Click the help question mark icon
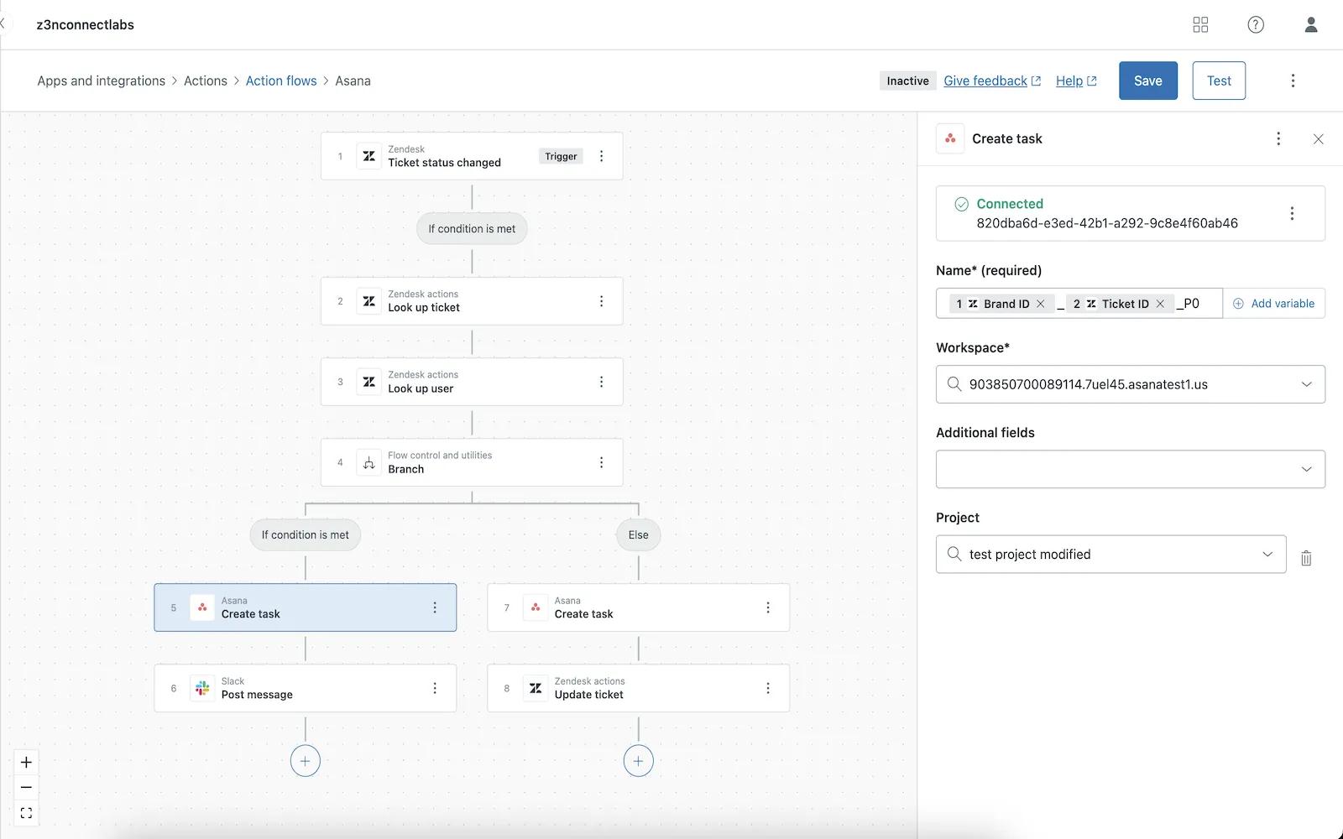 pyautogui.click(x=1255, y=25)
